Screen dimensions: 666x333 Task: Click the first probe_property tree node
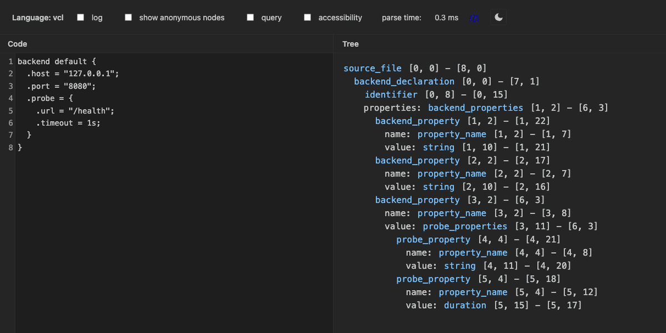pos(433,239)
